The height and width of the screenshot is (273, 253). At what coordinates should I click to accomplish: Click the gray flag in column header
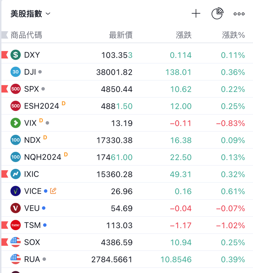(x=5, y=35)
